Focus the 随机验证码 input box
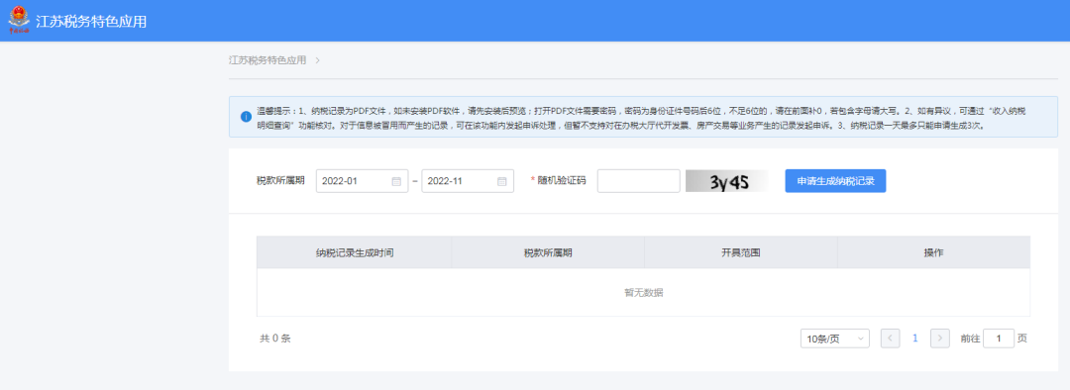1070x390 pixels. pos(639,181)
